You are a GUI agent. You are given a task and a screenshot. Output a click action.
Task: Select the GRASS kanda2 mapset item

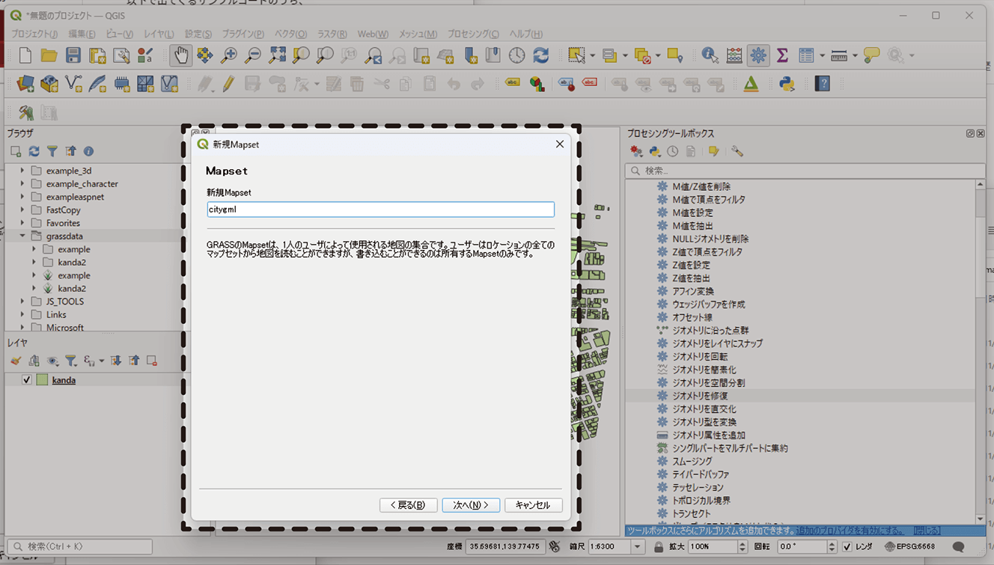coord(72,288)
